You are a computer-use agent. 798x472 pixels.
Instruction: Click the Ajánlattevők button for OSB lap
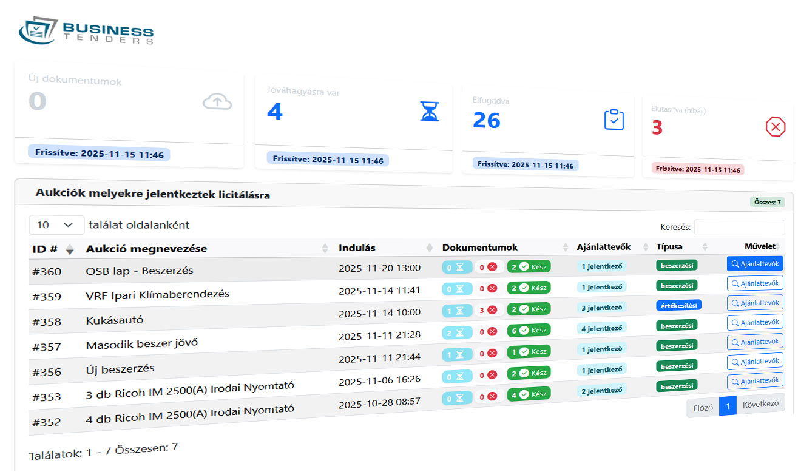[x=755, y=263]
